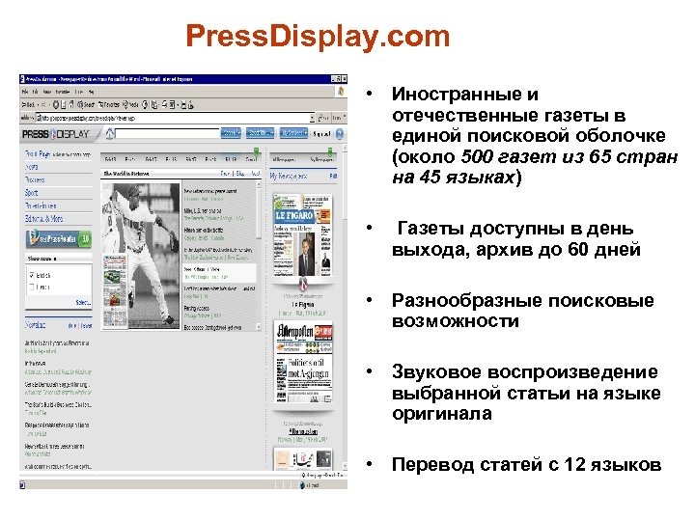This screenshot has width=695, height=521.
Task: Open the View menu
Action: click(47, 92)
